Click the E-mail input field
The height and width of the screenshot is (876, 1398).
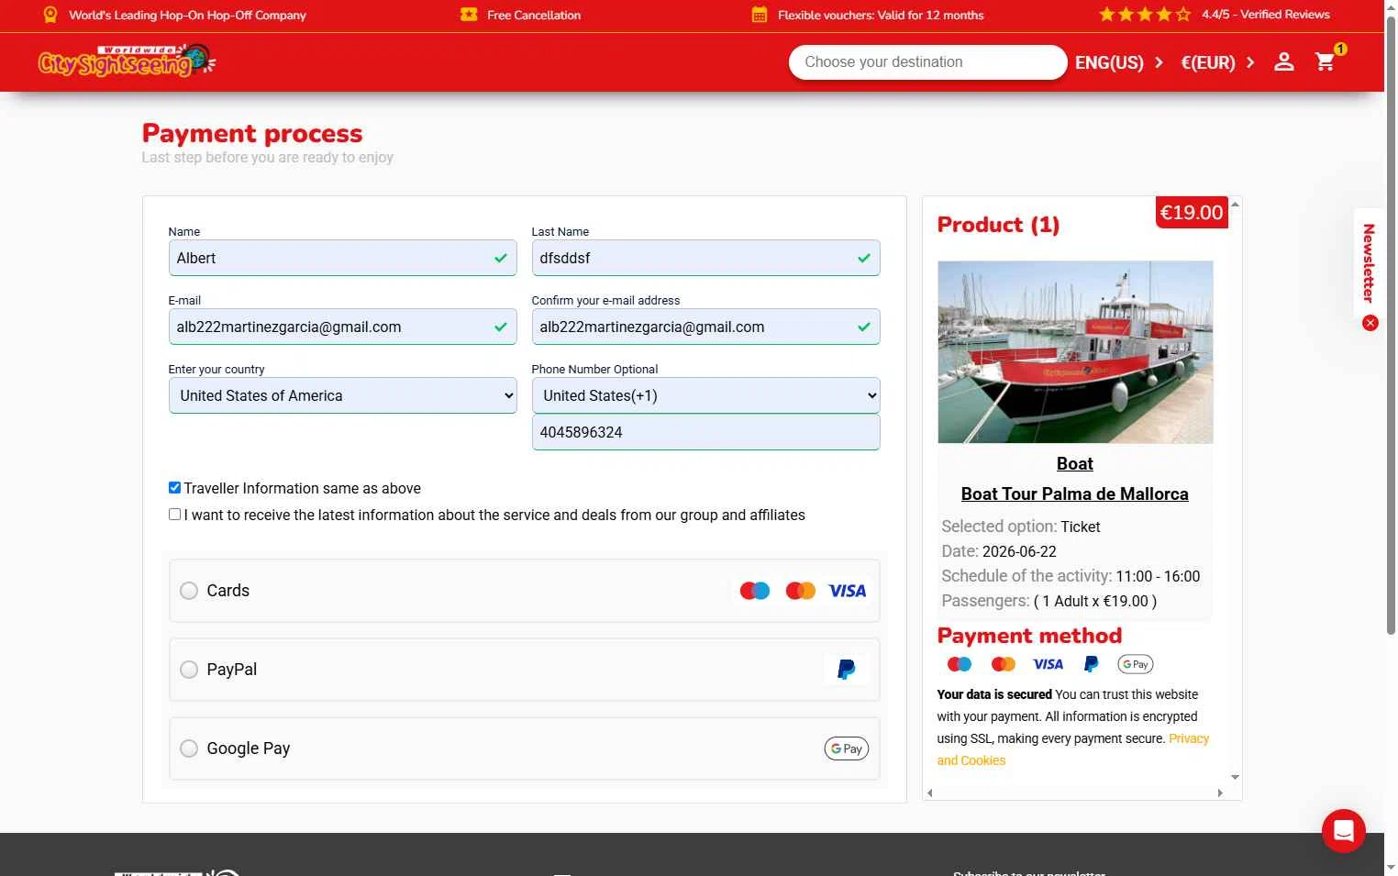pyautogui.click(x=343, y=327)
